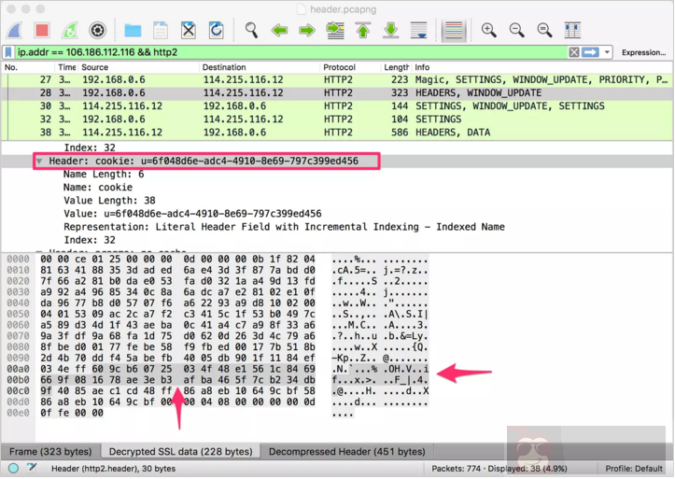
Task: Start capture with the shark fin icon
Action: click(x=15, y=30)
